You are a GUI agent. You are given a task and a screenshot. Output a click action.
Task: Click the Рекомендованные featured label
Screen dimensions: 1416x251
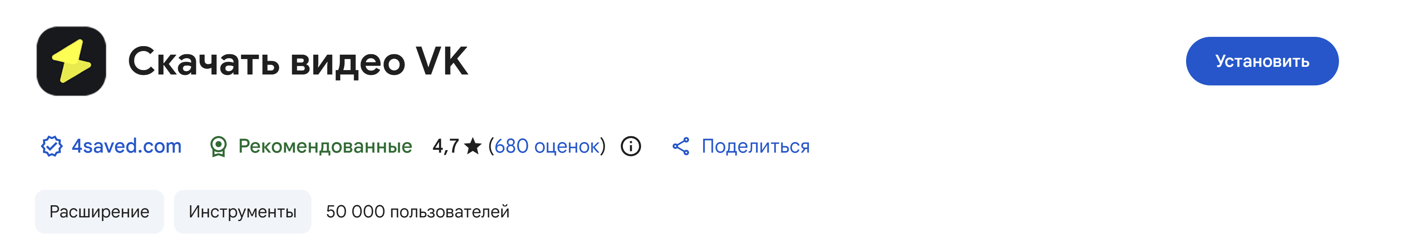point(325,146)
